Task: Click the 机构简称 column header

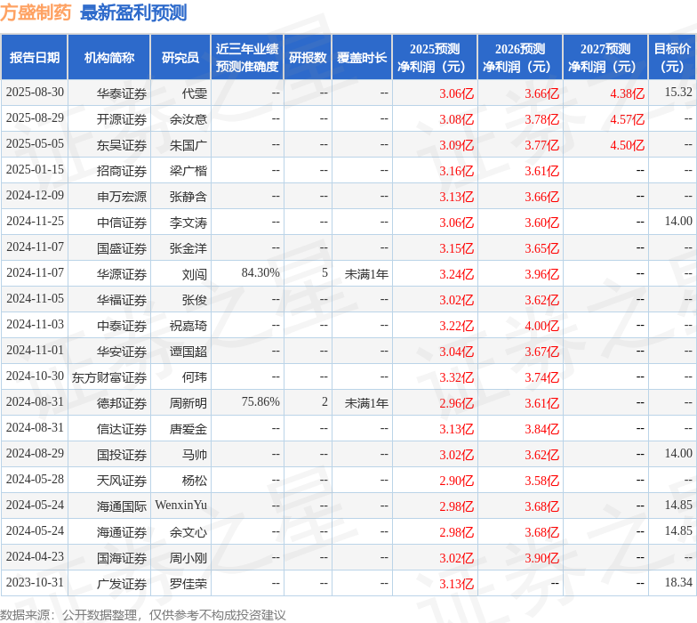Action: 108,57
